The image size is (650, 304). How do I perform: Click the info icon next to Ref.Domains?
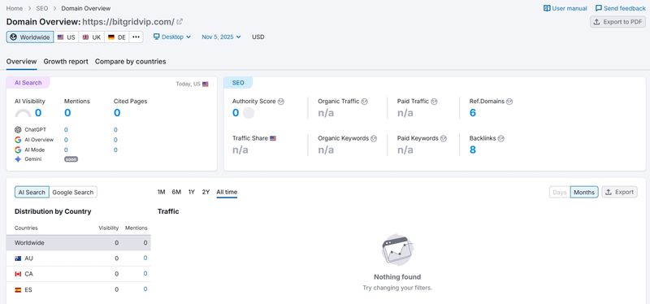pyautogui.click(x=509, y=101)
